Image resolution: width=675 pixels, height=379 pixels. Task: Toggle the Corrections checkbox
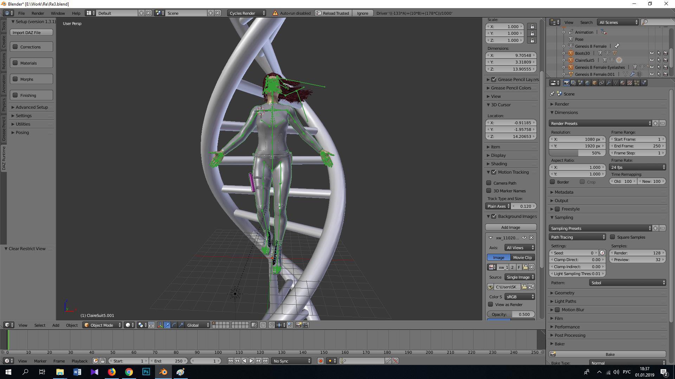[15, 47]
